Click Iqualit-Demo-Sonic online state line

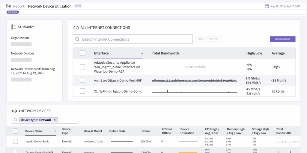tap(122, 141)
